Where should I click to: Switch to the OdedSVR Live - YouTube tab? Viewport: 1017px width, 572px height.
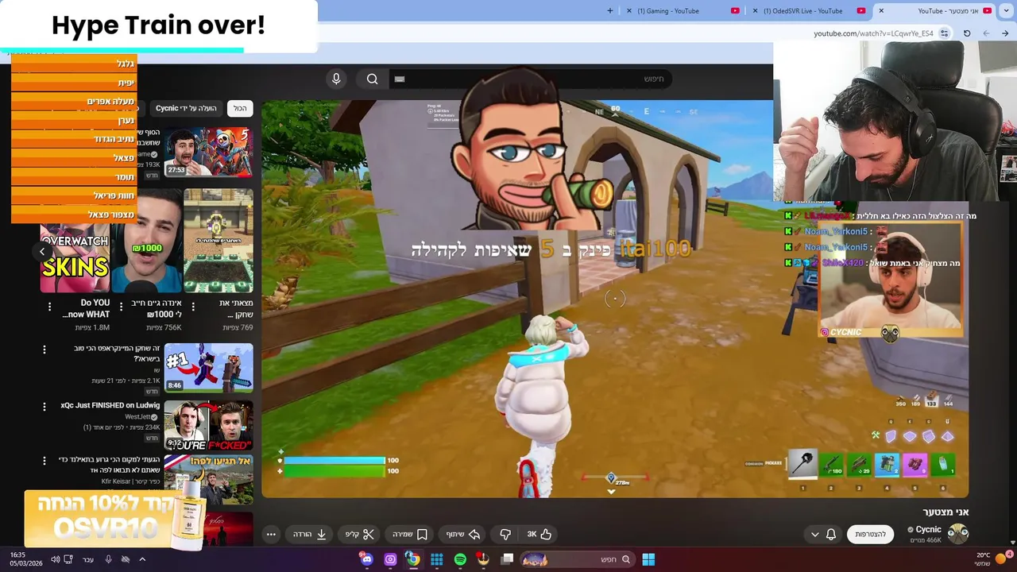point(807,11)
